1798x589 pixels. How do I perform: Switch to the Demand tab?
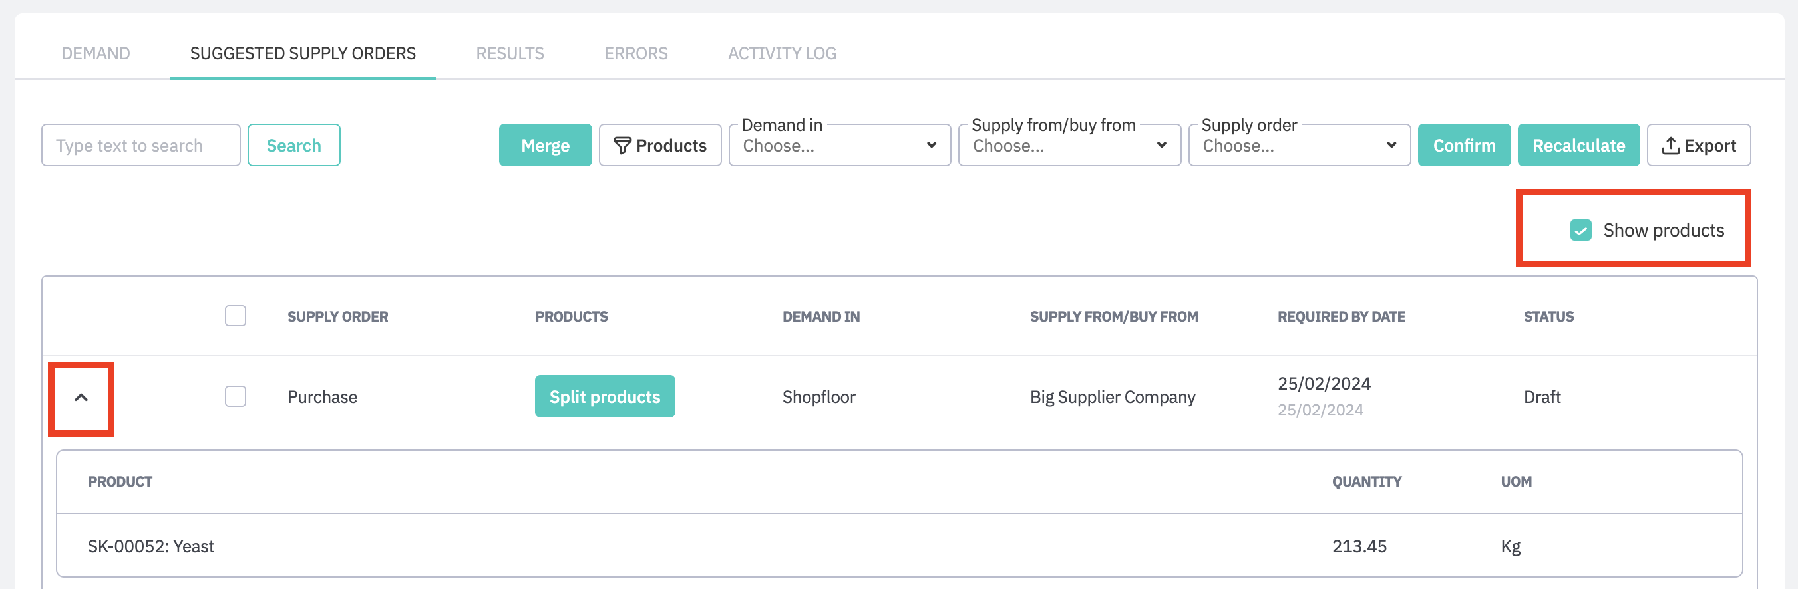tap(96, 54)
